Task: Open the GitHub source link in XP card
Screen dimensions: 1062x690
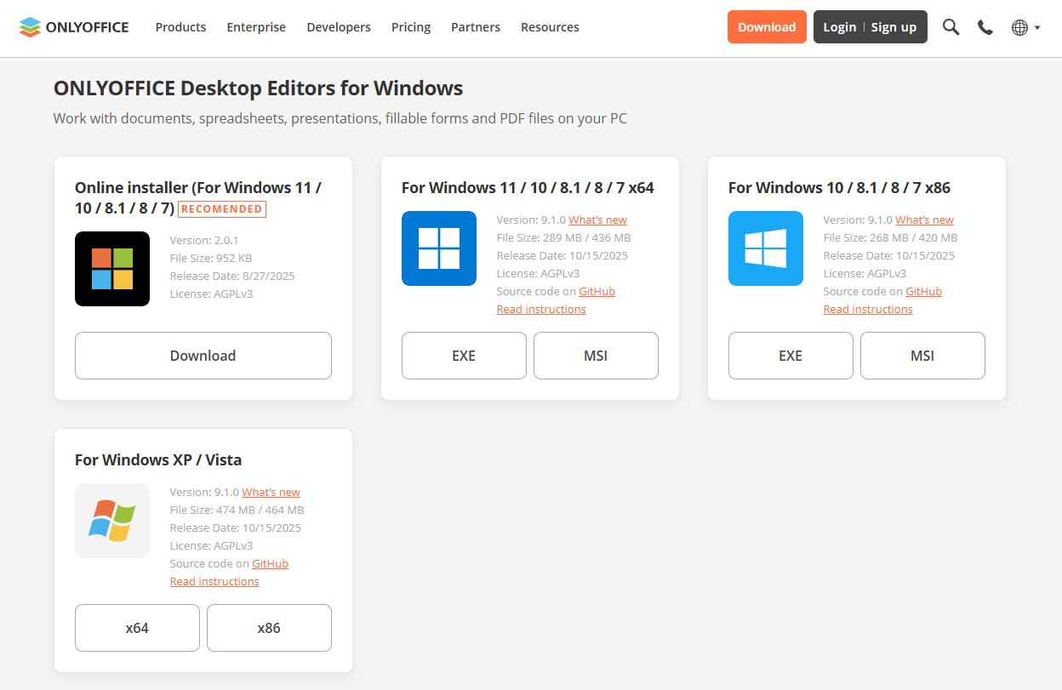Action: pos(270,563)
